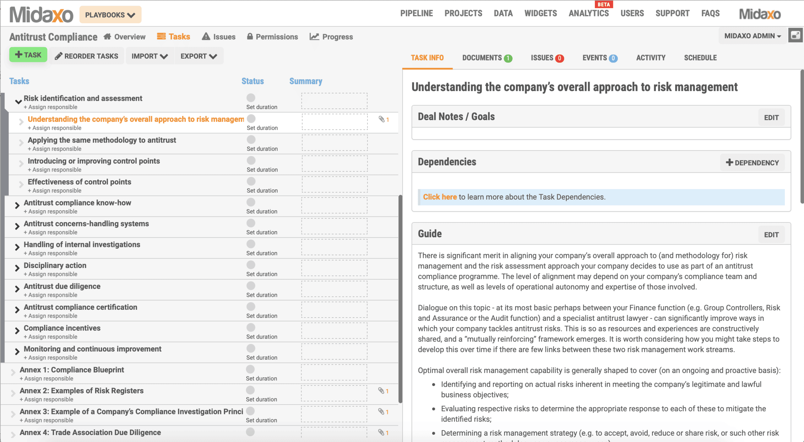Switch to the SCHEDULE tab
The height and width of the screenshot is (442, 804).
tap(700, 58)
